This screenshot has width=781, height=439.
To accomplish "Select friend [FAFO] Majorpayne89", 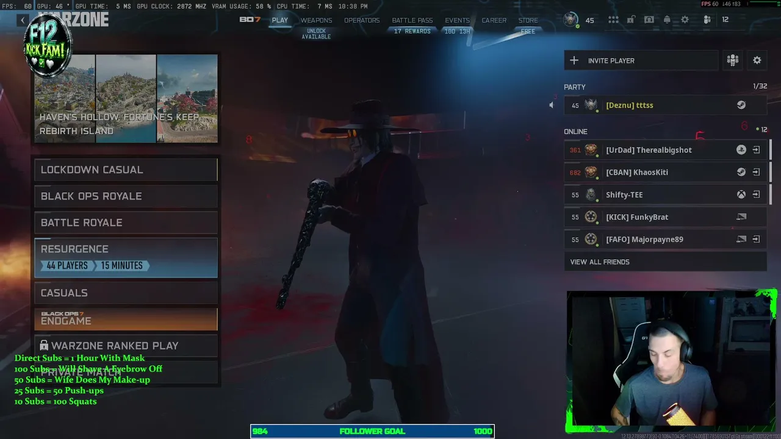I will [665, 239].
